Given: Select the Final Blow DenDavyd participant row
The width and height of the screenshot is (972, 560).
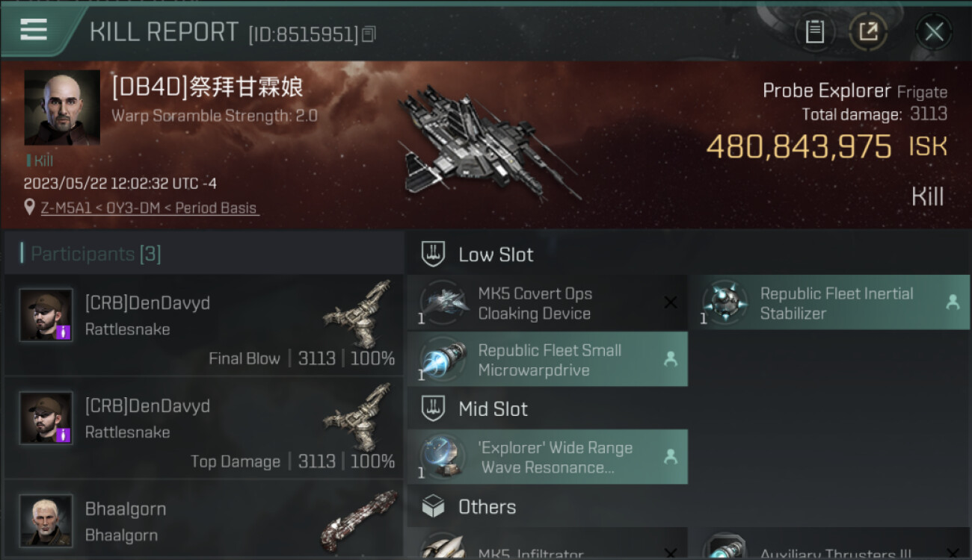Looking at the screenshot, I should pyautogui.click(x=203, y=325).
